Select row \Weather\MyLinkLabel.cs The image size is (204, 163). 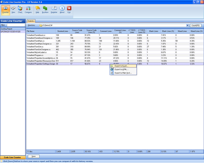click(x=115, y=52)
